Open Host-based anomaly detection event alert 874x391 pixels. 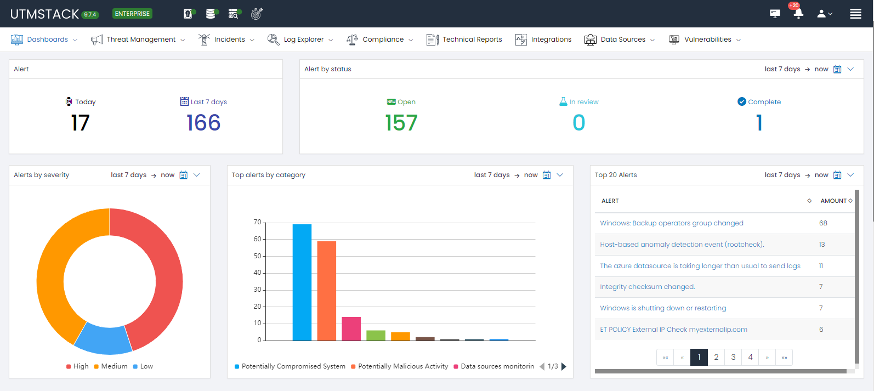coord(682,245)
